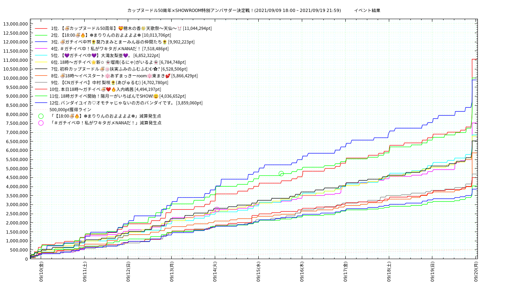Click x-axis date label 09/18(土)

(389, 272)
